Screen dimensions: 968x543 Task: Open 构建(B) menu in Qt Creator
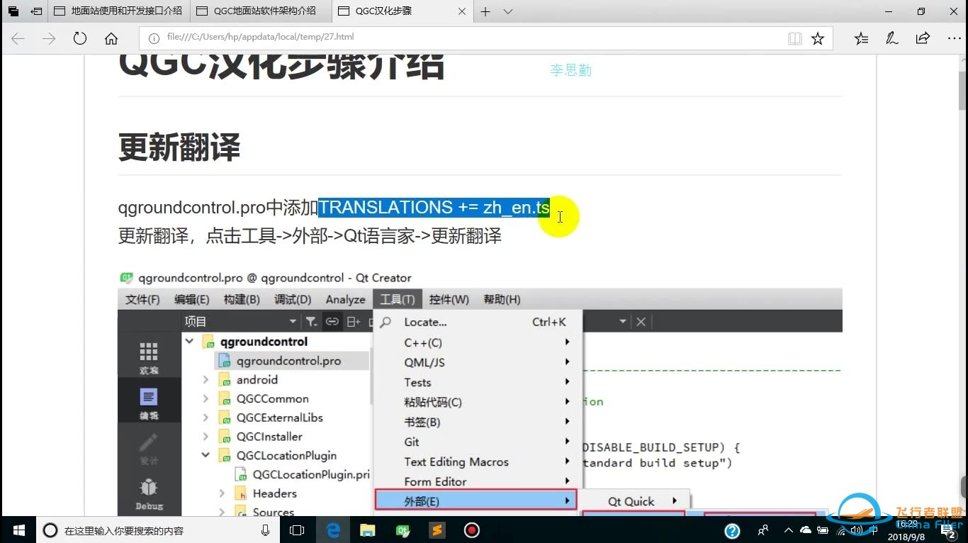click(x=242, y=299)
